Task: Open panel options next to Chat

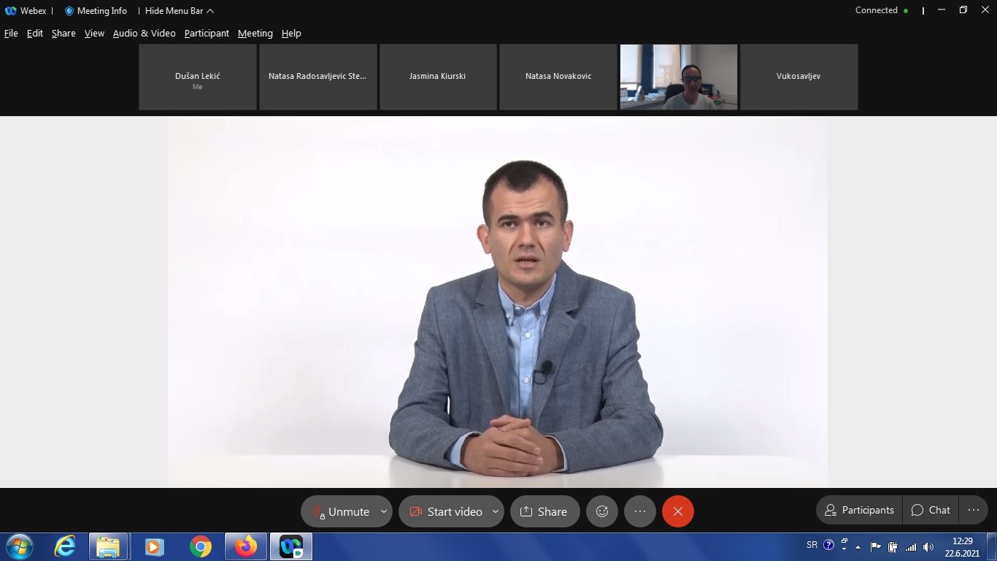Action: point(974,510)
